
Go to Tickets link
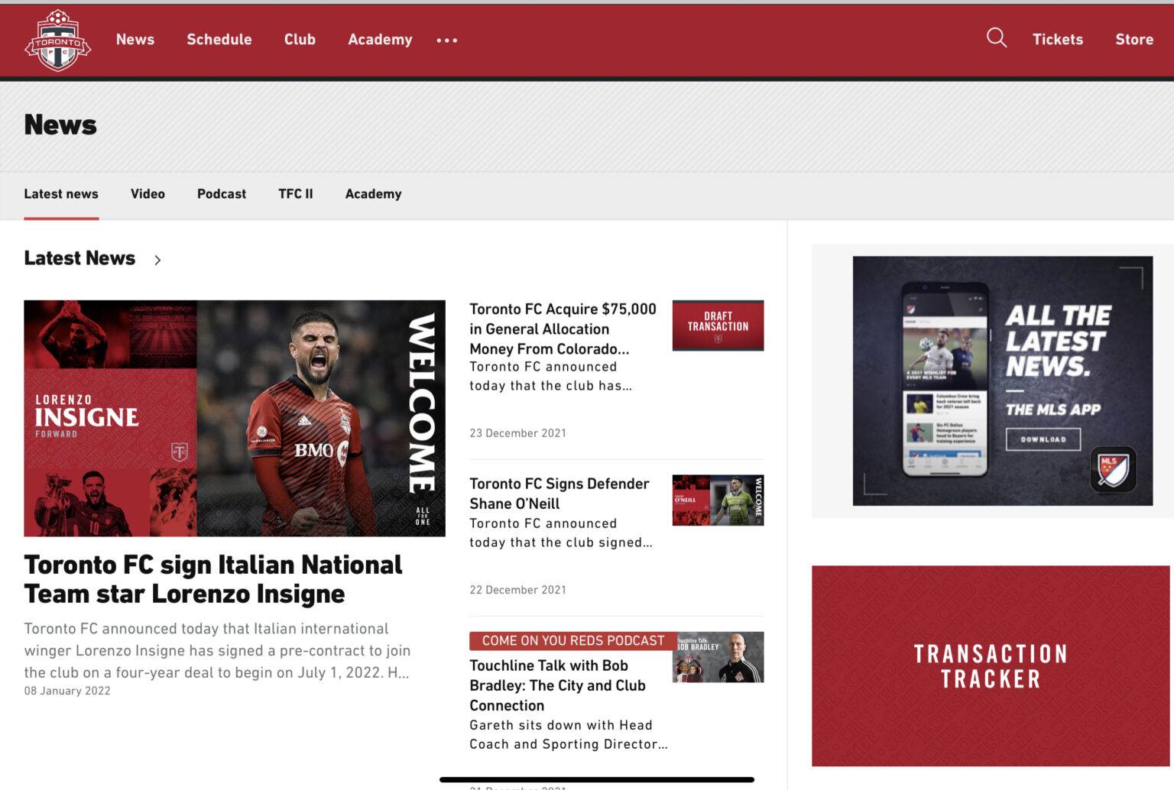[1058, 39]
